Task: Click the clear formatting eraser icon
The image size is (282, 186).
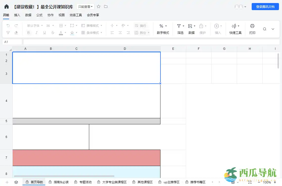Action: tap(16, 33)
